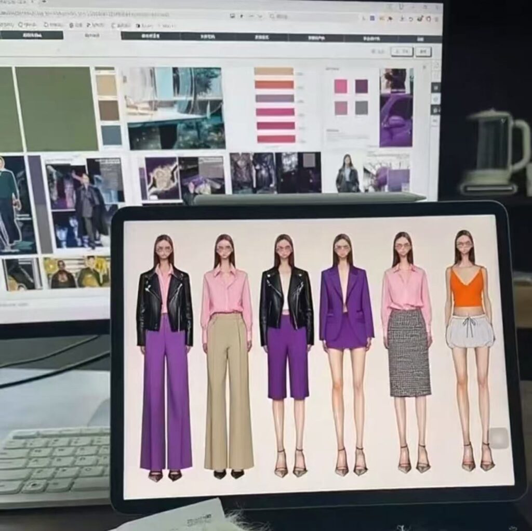532x531 pixels.
Task: Tap the grey floating round button on tablet
Action: click(x=499, y=438)
